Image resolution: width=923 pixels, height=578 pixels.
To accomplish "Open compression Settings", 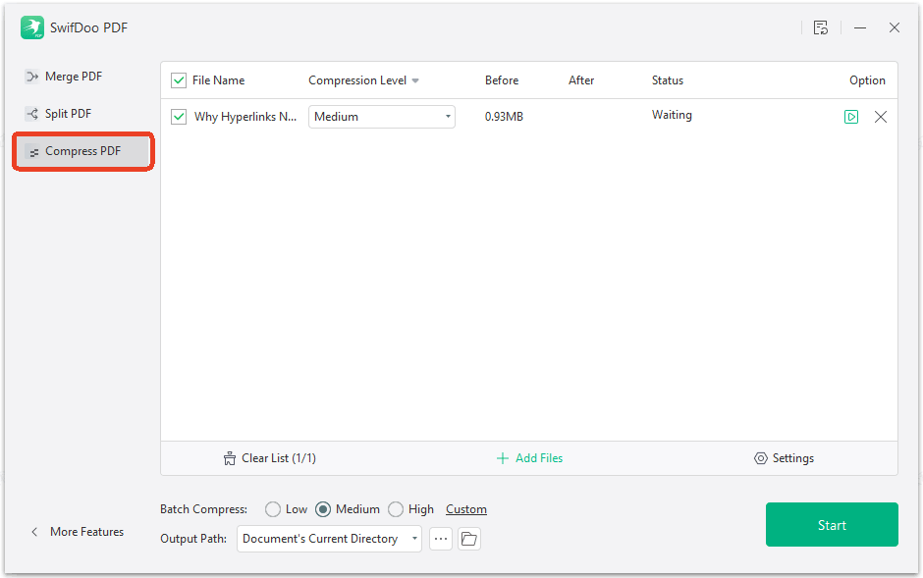I will (x=785, y=458).
